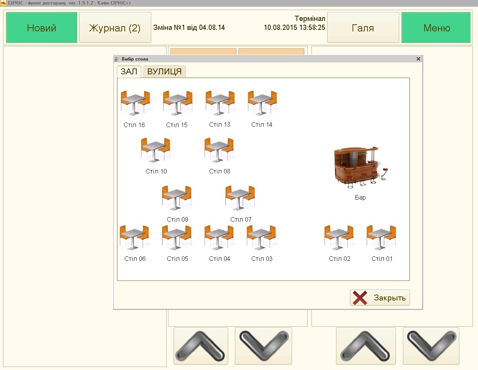Open the Меню button
This screenshot has height=370, width=478.
(x=436, y=28)
